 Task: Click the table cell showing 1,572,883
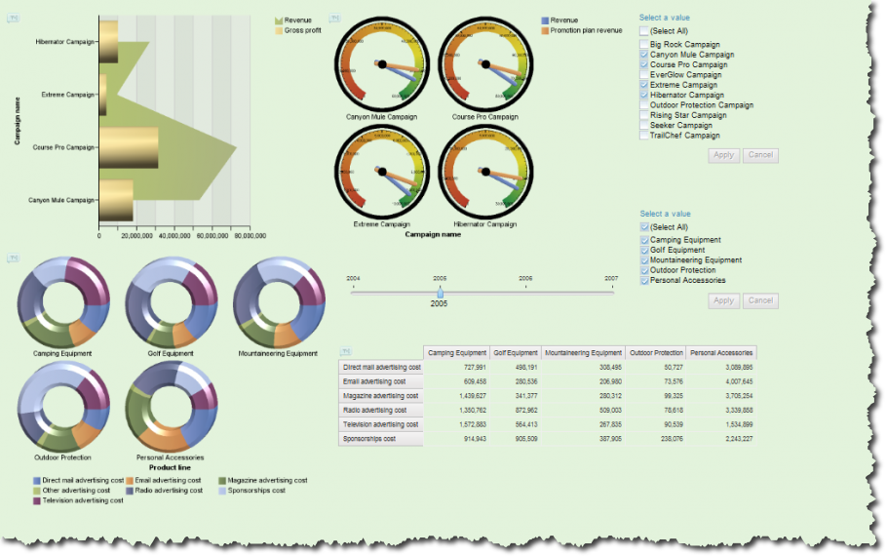456,424
